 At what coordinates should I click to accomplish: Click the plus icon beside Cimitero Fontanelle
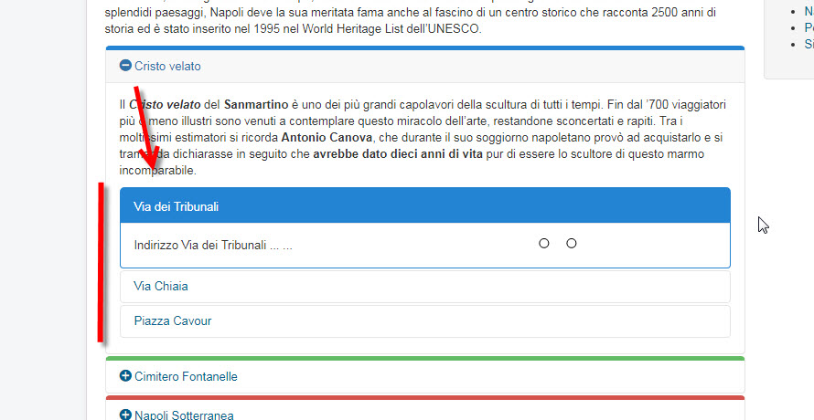coord(125,376)
